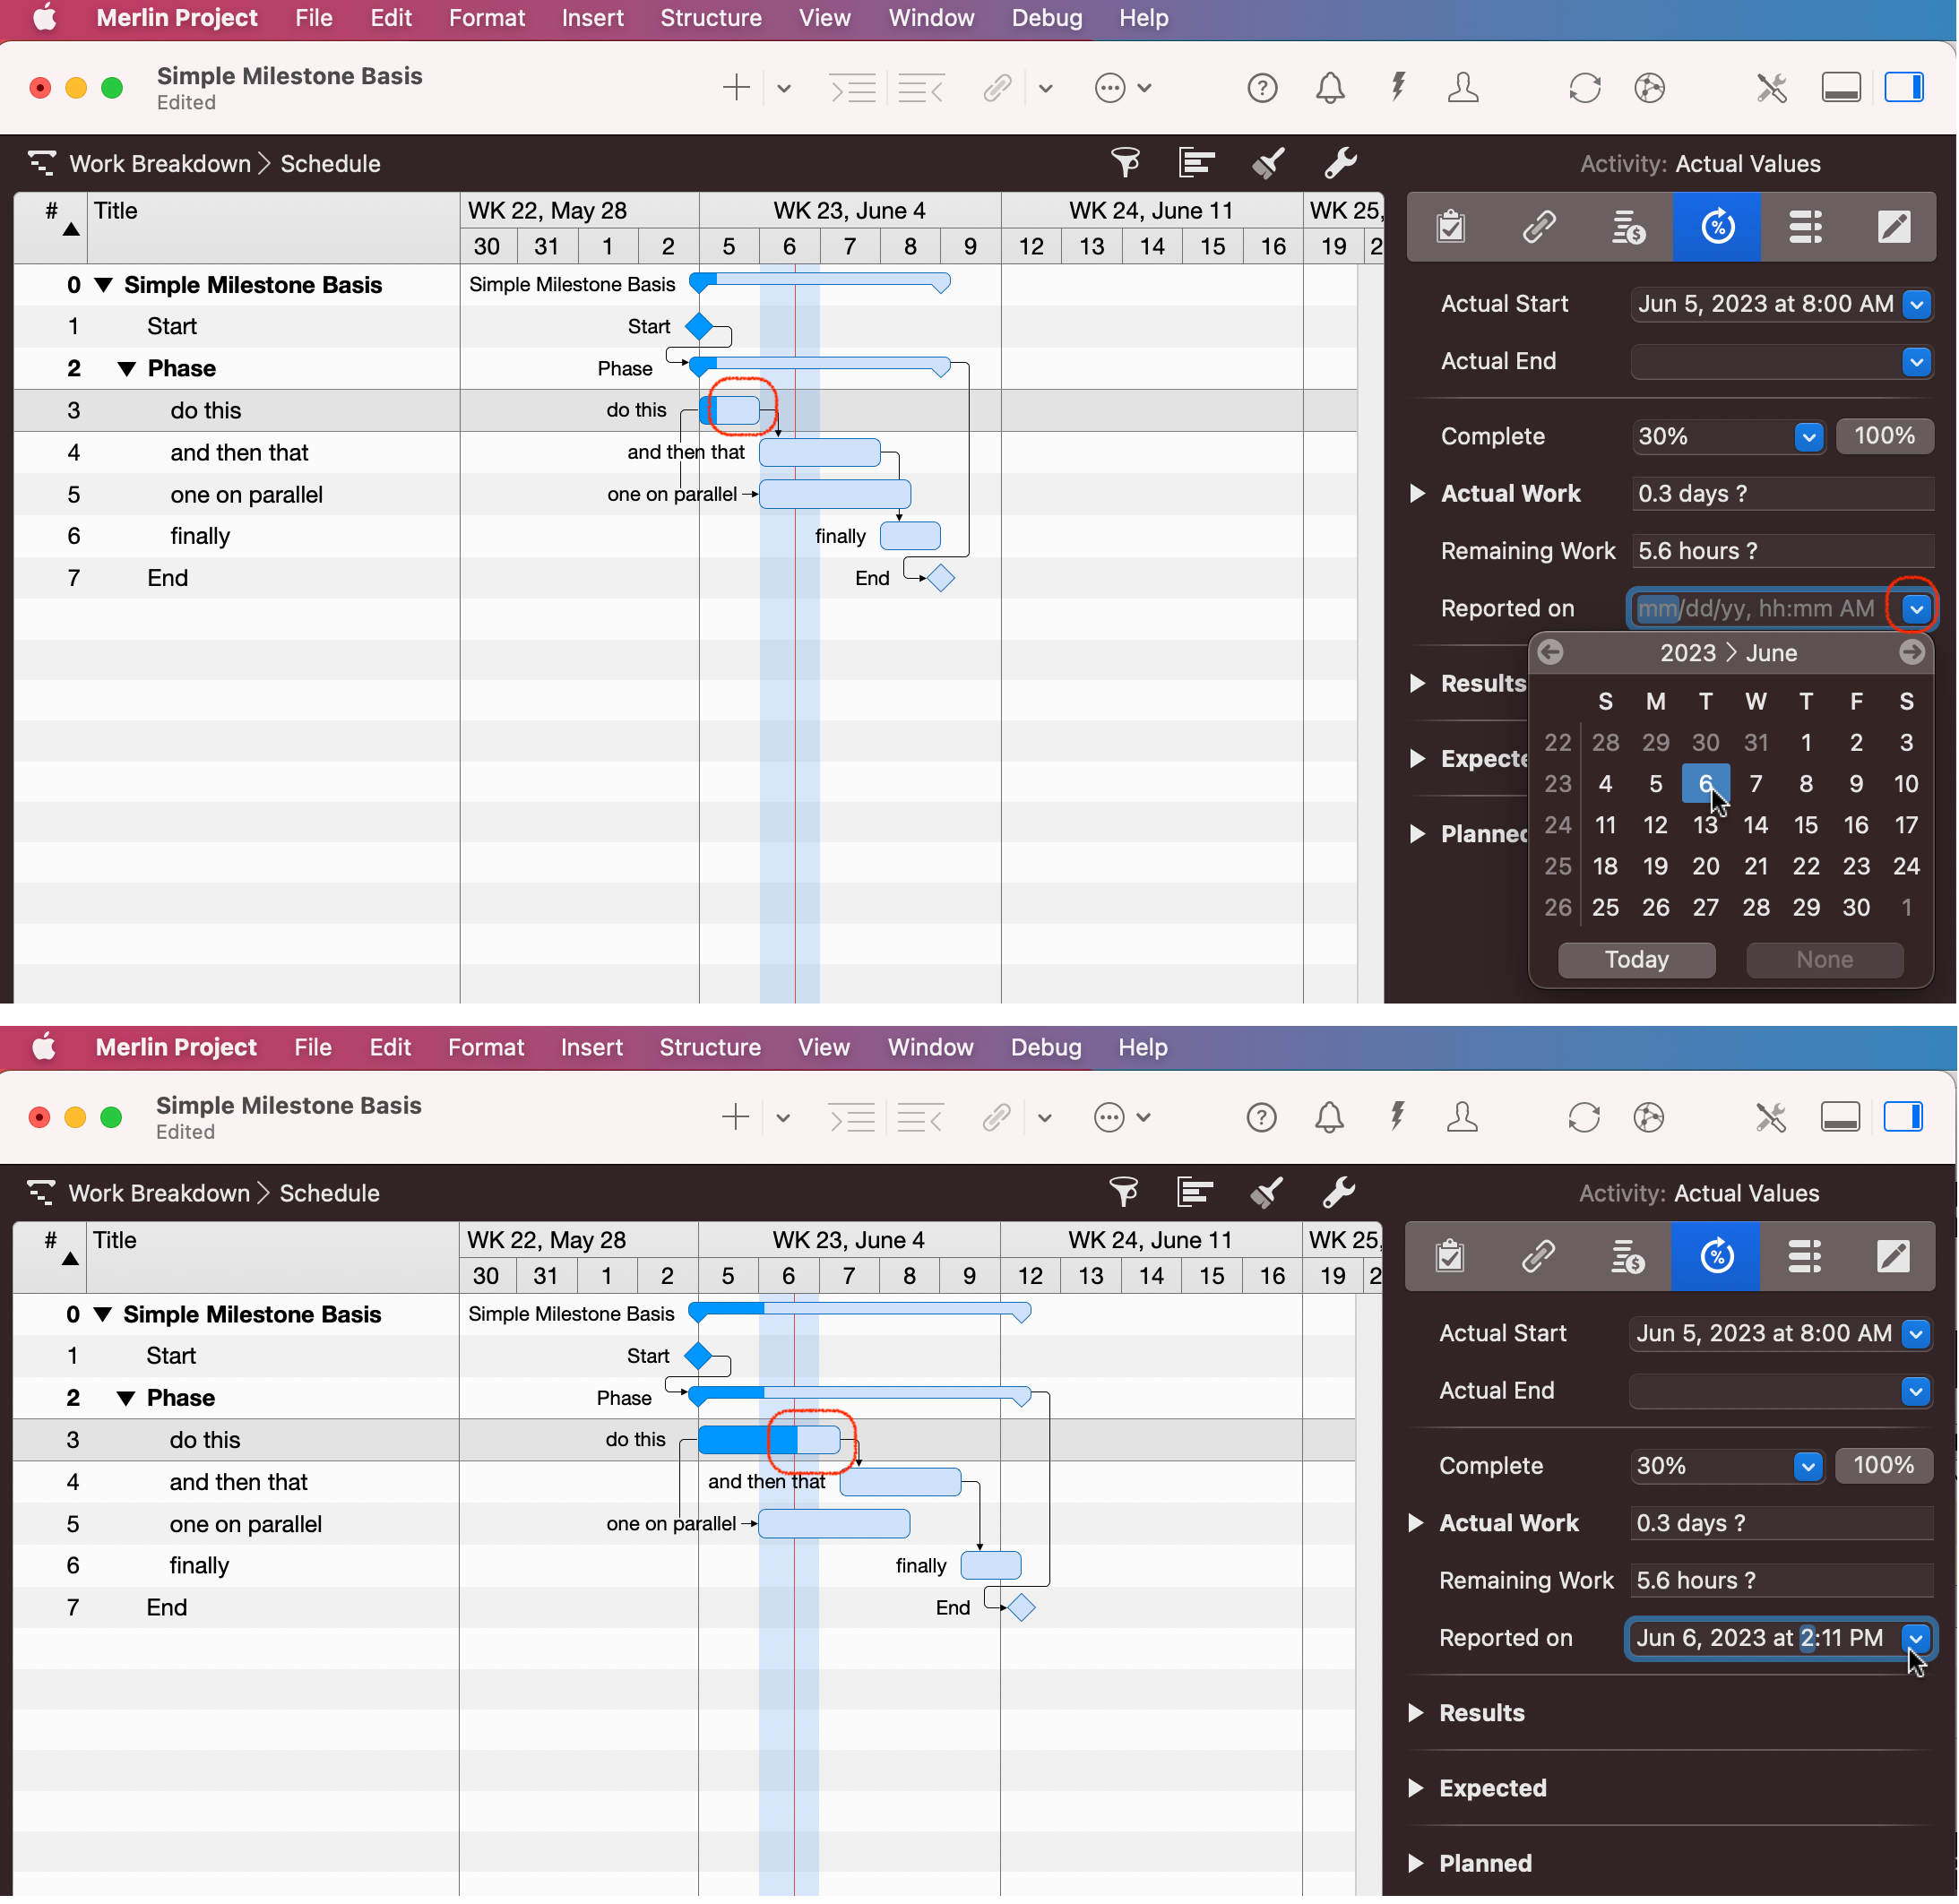Open the settings tools icon in upper window

pos(1772,88)
